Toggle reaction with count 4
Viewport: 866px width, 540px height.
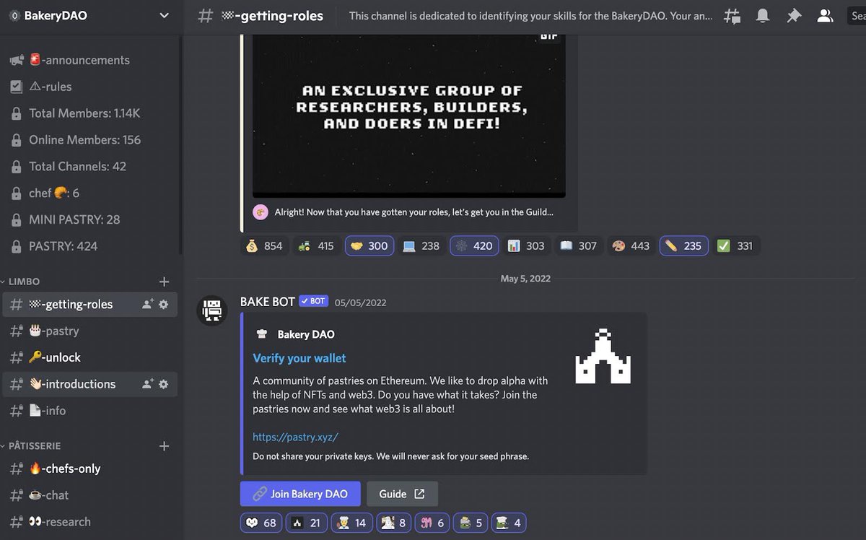(509, 523)
